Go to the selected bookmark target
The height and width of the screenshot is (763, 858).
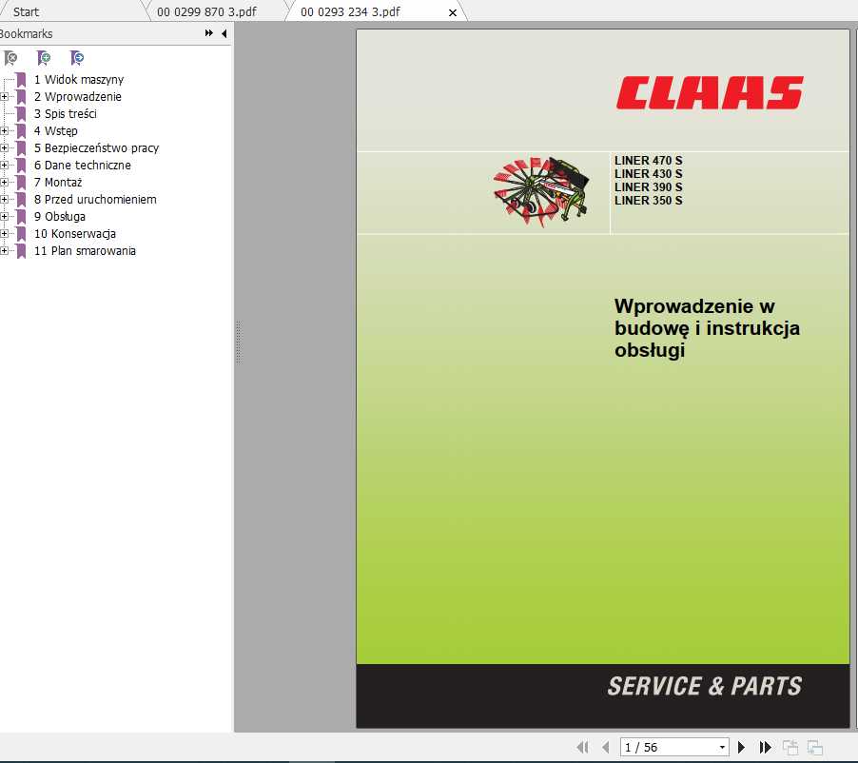click(x=76, y=58)
